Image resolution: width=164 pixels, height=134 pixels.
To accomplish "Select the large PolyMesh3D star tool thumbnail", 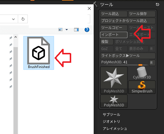I will [114, 80].
